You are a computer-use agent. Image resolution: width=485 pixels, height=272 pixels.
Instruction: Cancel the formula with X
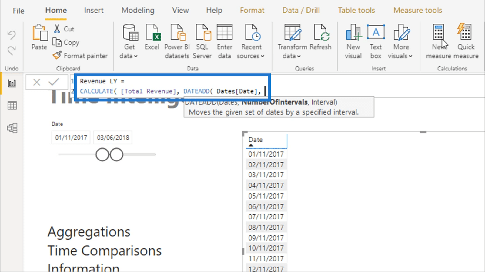(37, 82)
